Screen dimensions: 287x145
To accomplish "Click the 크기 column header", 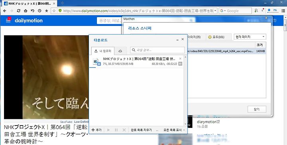I will pos(260,45).
